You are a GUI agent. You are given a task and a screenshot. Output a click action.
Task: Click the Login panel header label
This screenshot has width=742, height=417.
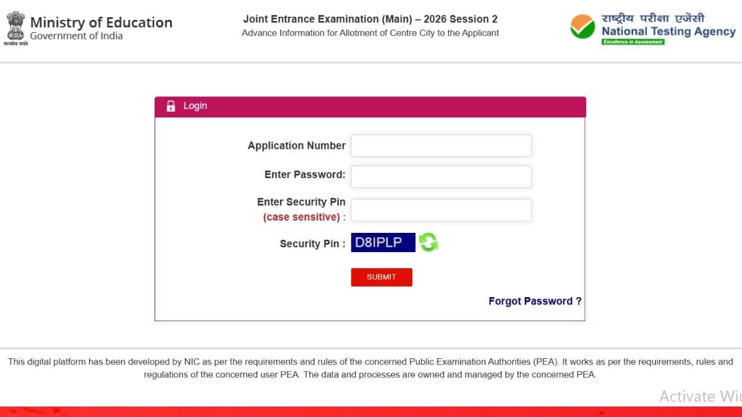[195, 106]
